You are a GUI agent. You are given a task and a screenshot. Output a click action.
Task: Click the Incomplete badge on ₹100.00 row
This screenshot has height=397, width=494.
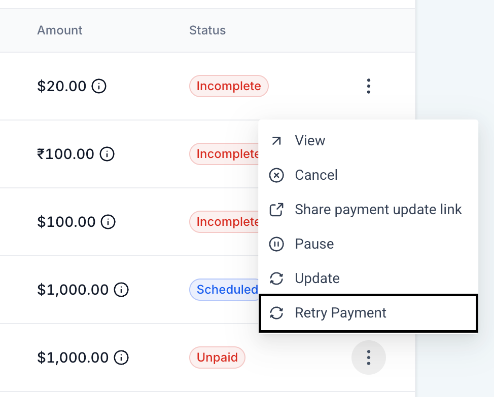[x=224, y=154]
